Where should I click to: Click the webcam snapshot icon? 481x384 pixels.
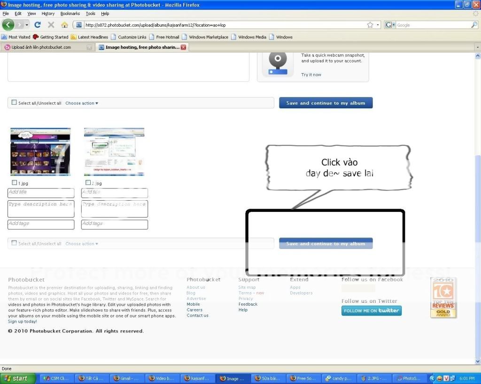click(x=278, y=64)
